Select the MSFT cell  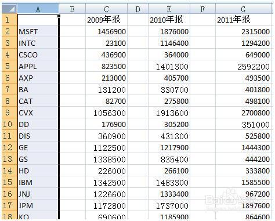point(38,31)
